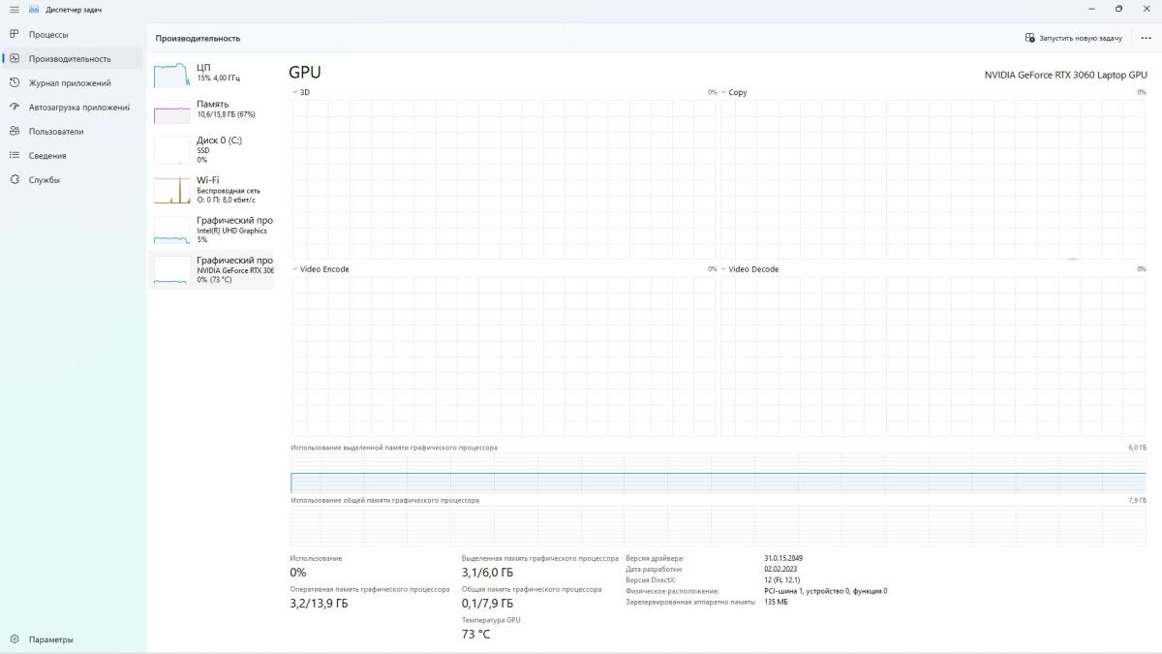The image size is (1162, 654).
Task: Click the three-dots more options button
Action: 1146,38
